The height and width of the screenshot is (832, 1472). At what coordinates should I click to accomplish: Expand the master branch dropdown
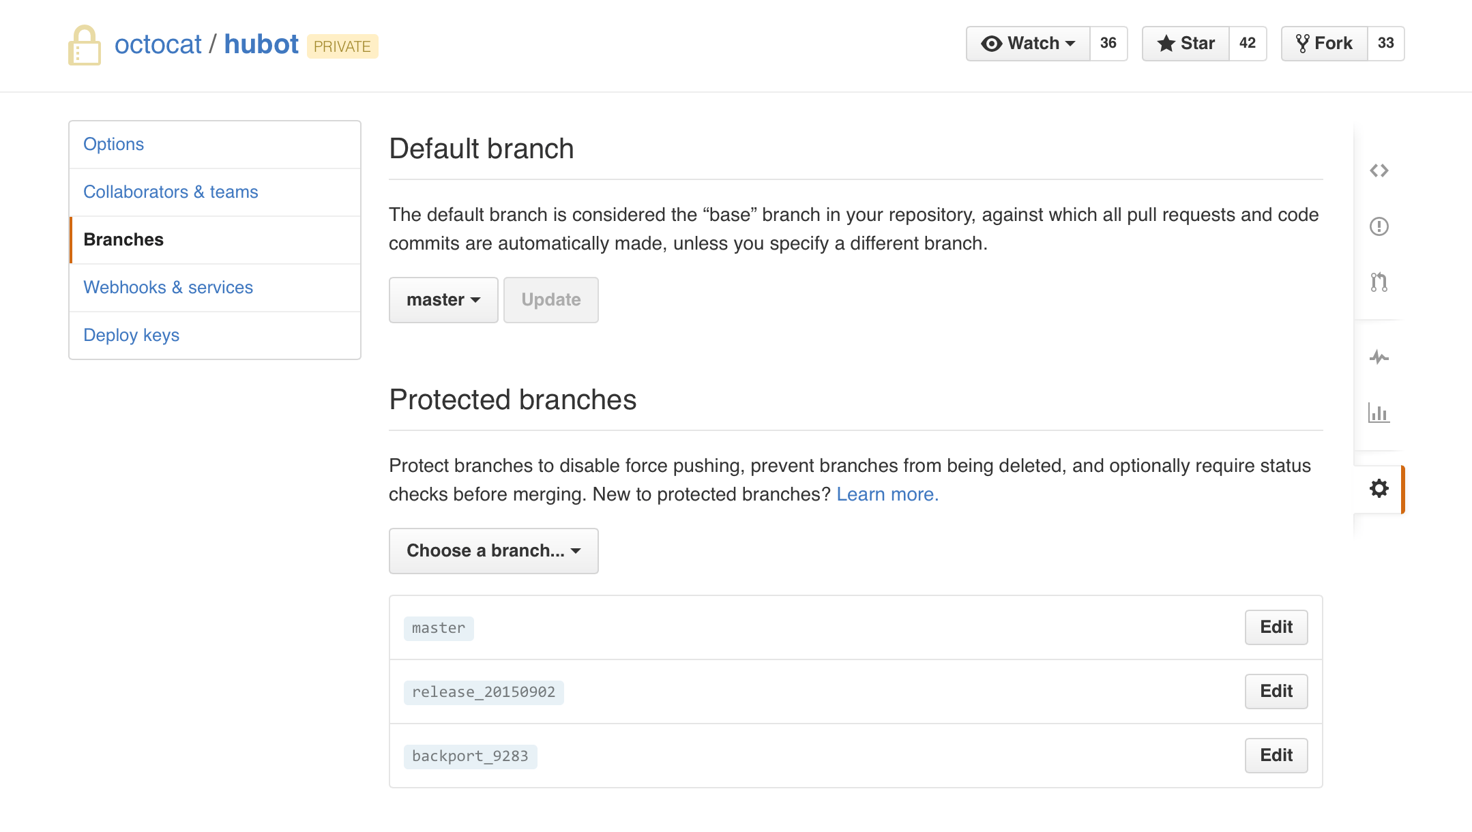pyautogui.click(x=443, y=299)
